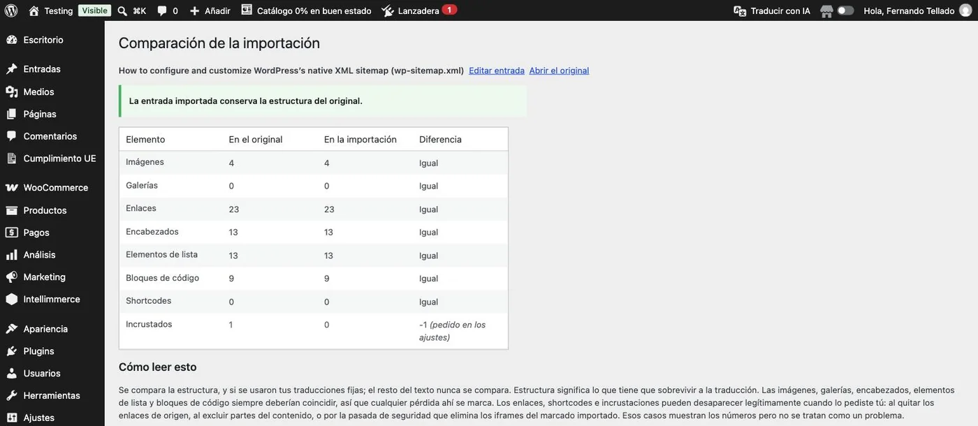Click the Escritorio dashboard icon
This screenshot has width=978, height=426.
[11, 40]
